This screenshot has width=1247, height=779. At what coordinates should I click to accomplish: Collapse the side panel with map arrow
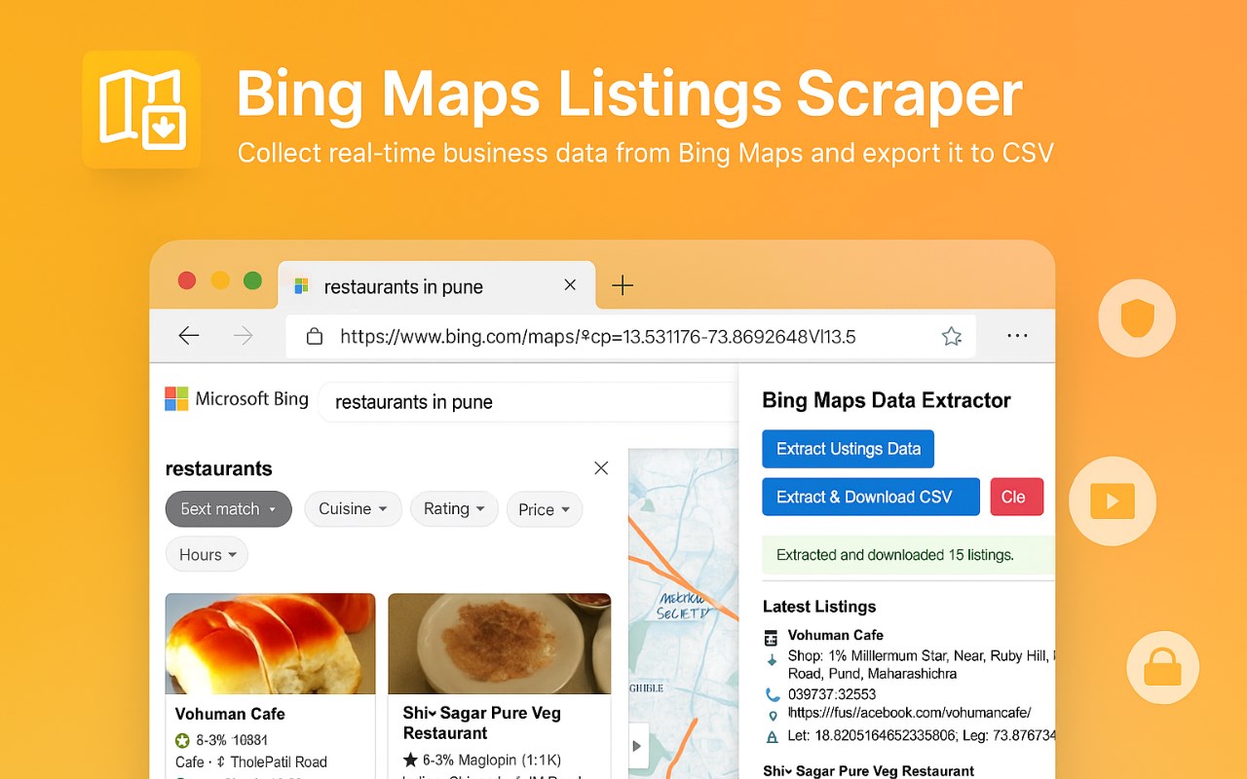tap(637, 746)
